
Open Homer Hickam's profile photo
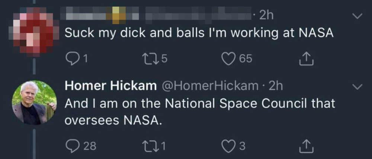34,103
